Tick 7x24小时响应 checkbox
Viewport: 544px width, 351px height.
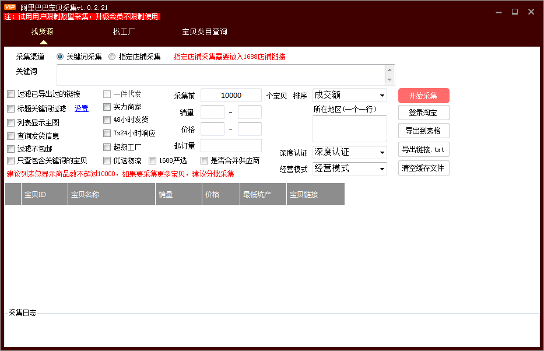point(107,133)
